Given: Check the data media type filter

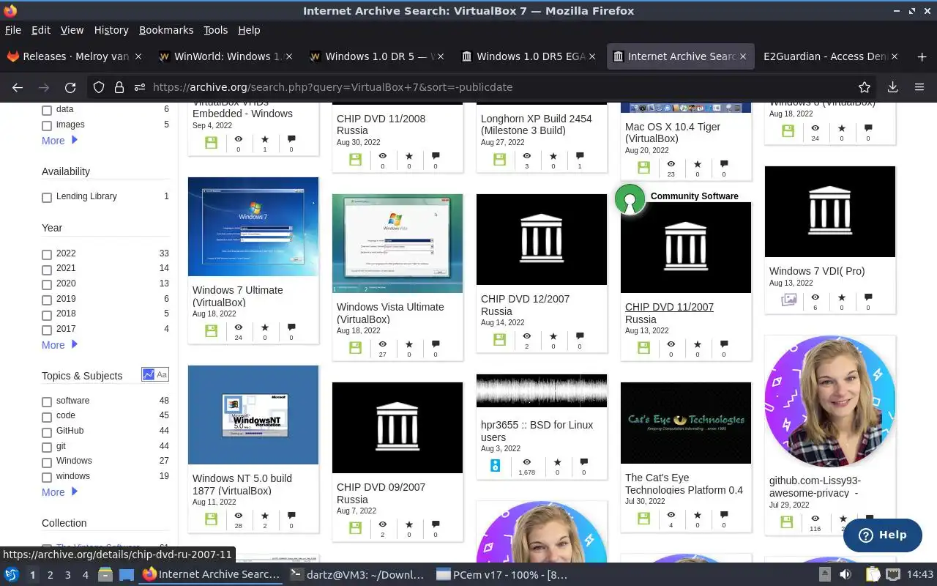Looking at the screenshot, I should (47, 111).
